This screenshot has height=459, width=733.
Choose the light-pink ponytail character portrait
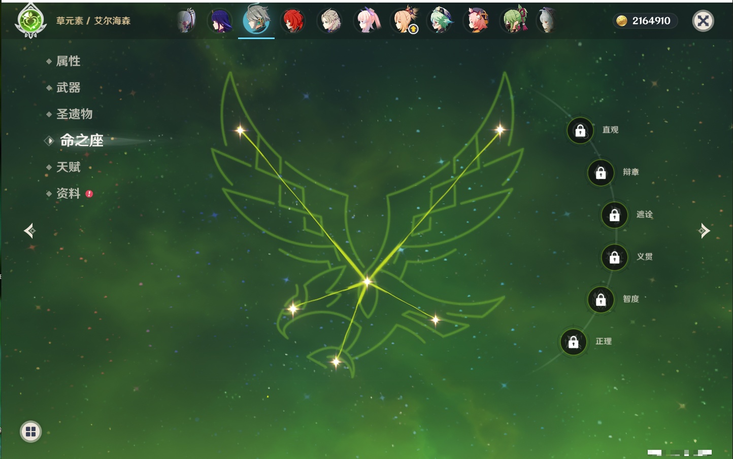(x=366, y=21)
